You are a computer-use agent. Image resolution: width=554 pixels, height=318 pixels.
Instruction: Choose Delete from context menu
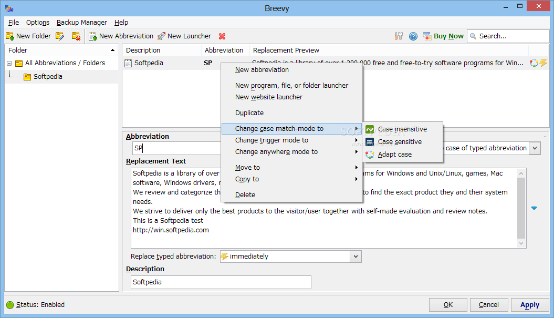[292, 194]
